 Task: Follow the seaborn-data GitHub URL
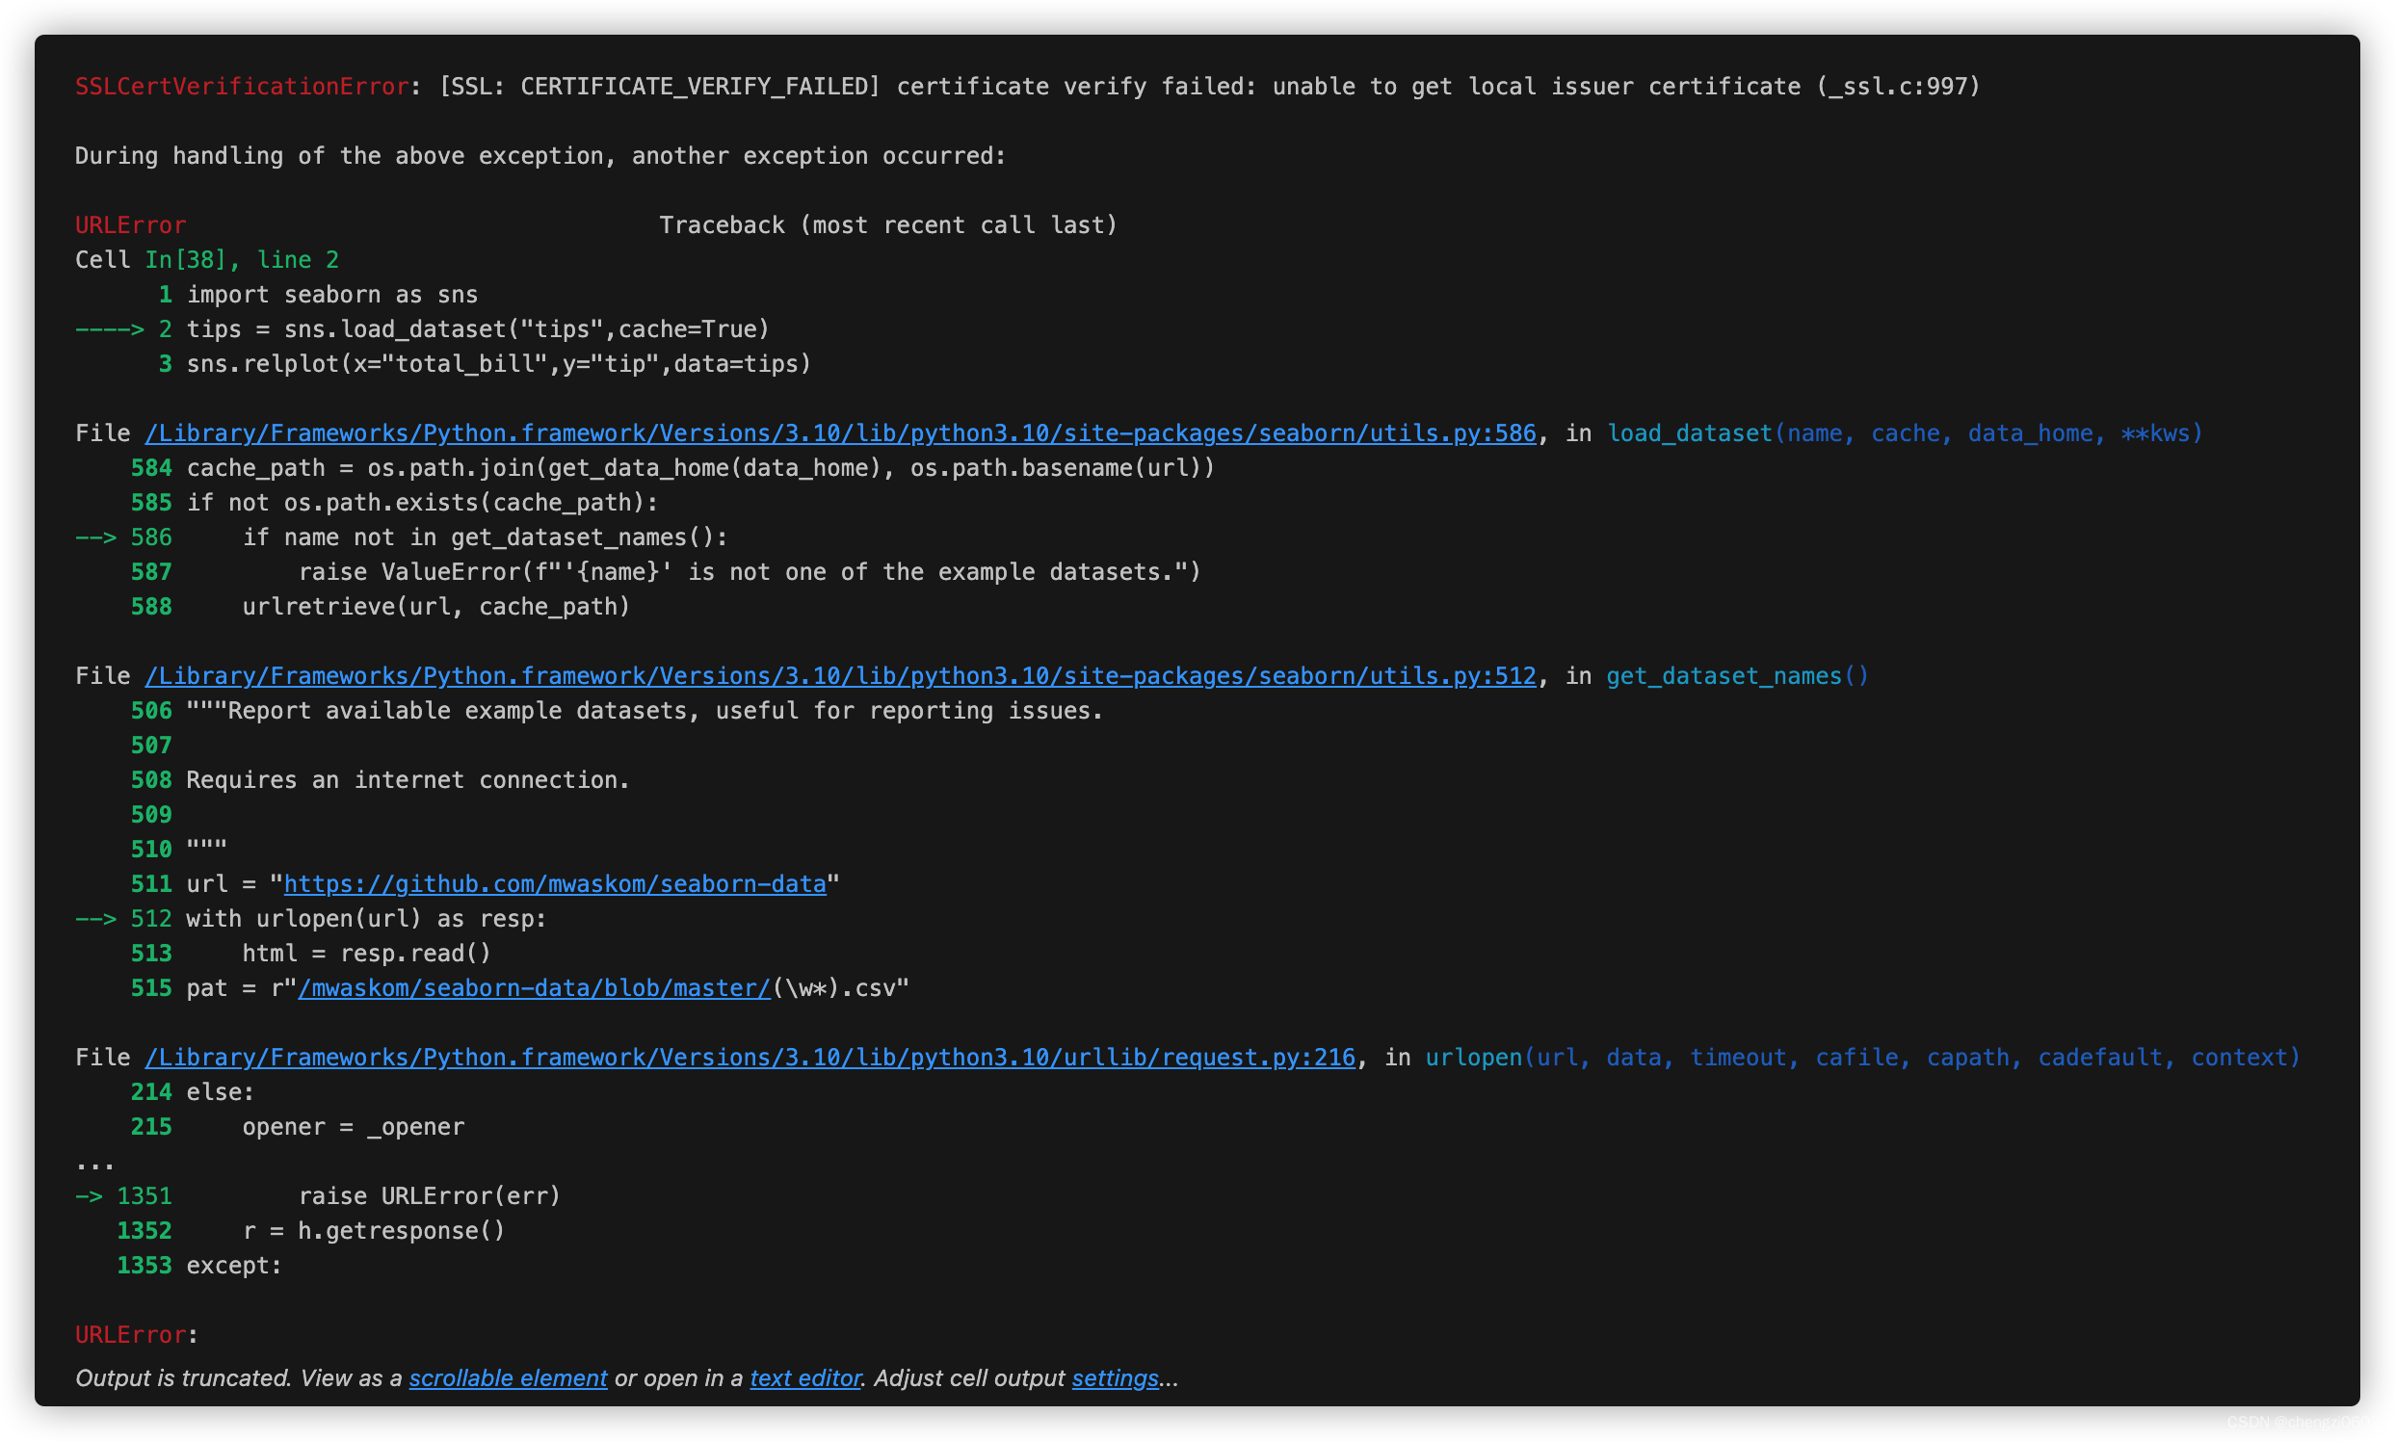tap(554, 883)
